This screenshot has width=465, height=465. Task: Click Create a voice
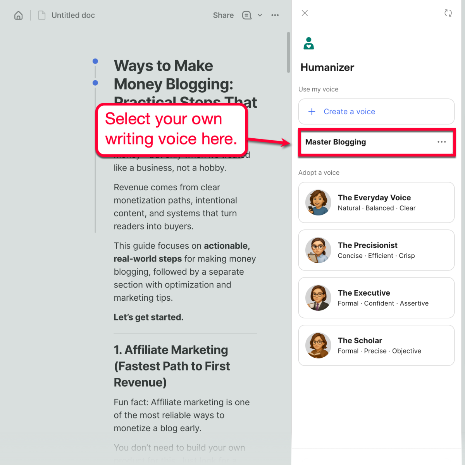[x=349, y=112]
